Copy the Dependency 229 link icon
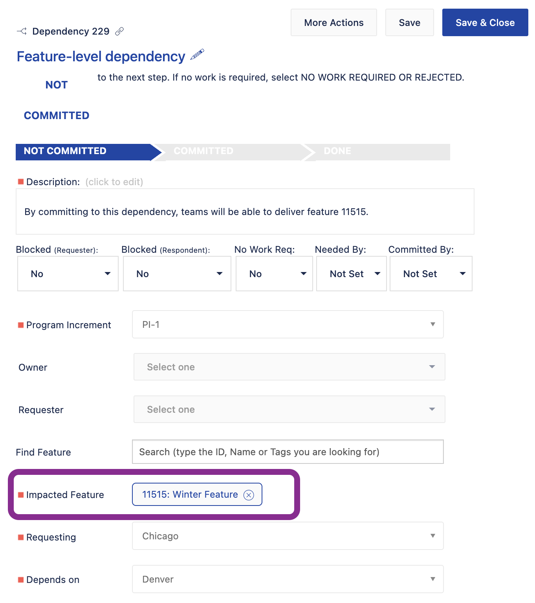Viewport: 535px width, 603px height. pos(119,31)
